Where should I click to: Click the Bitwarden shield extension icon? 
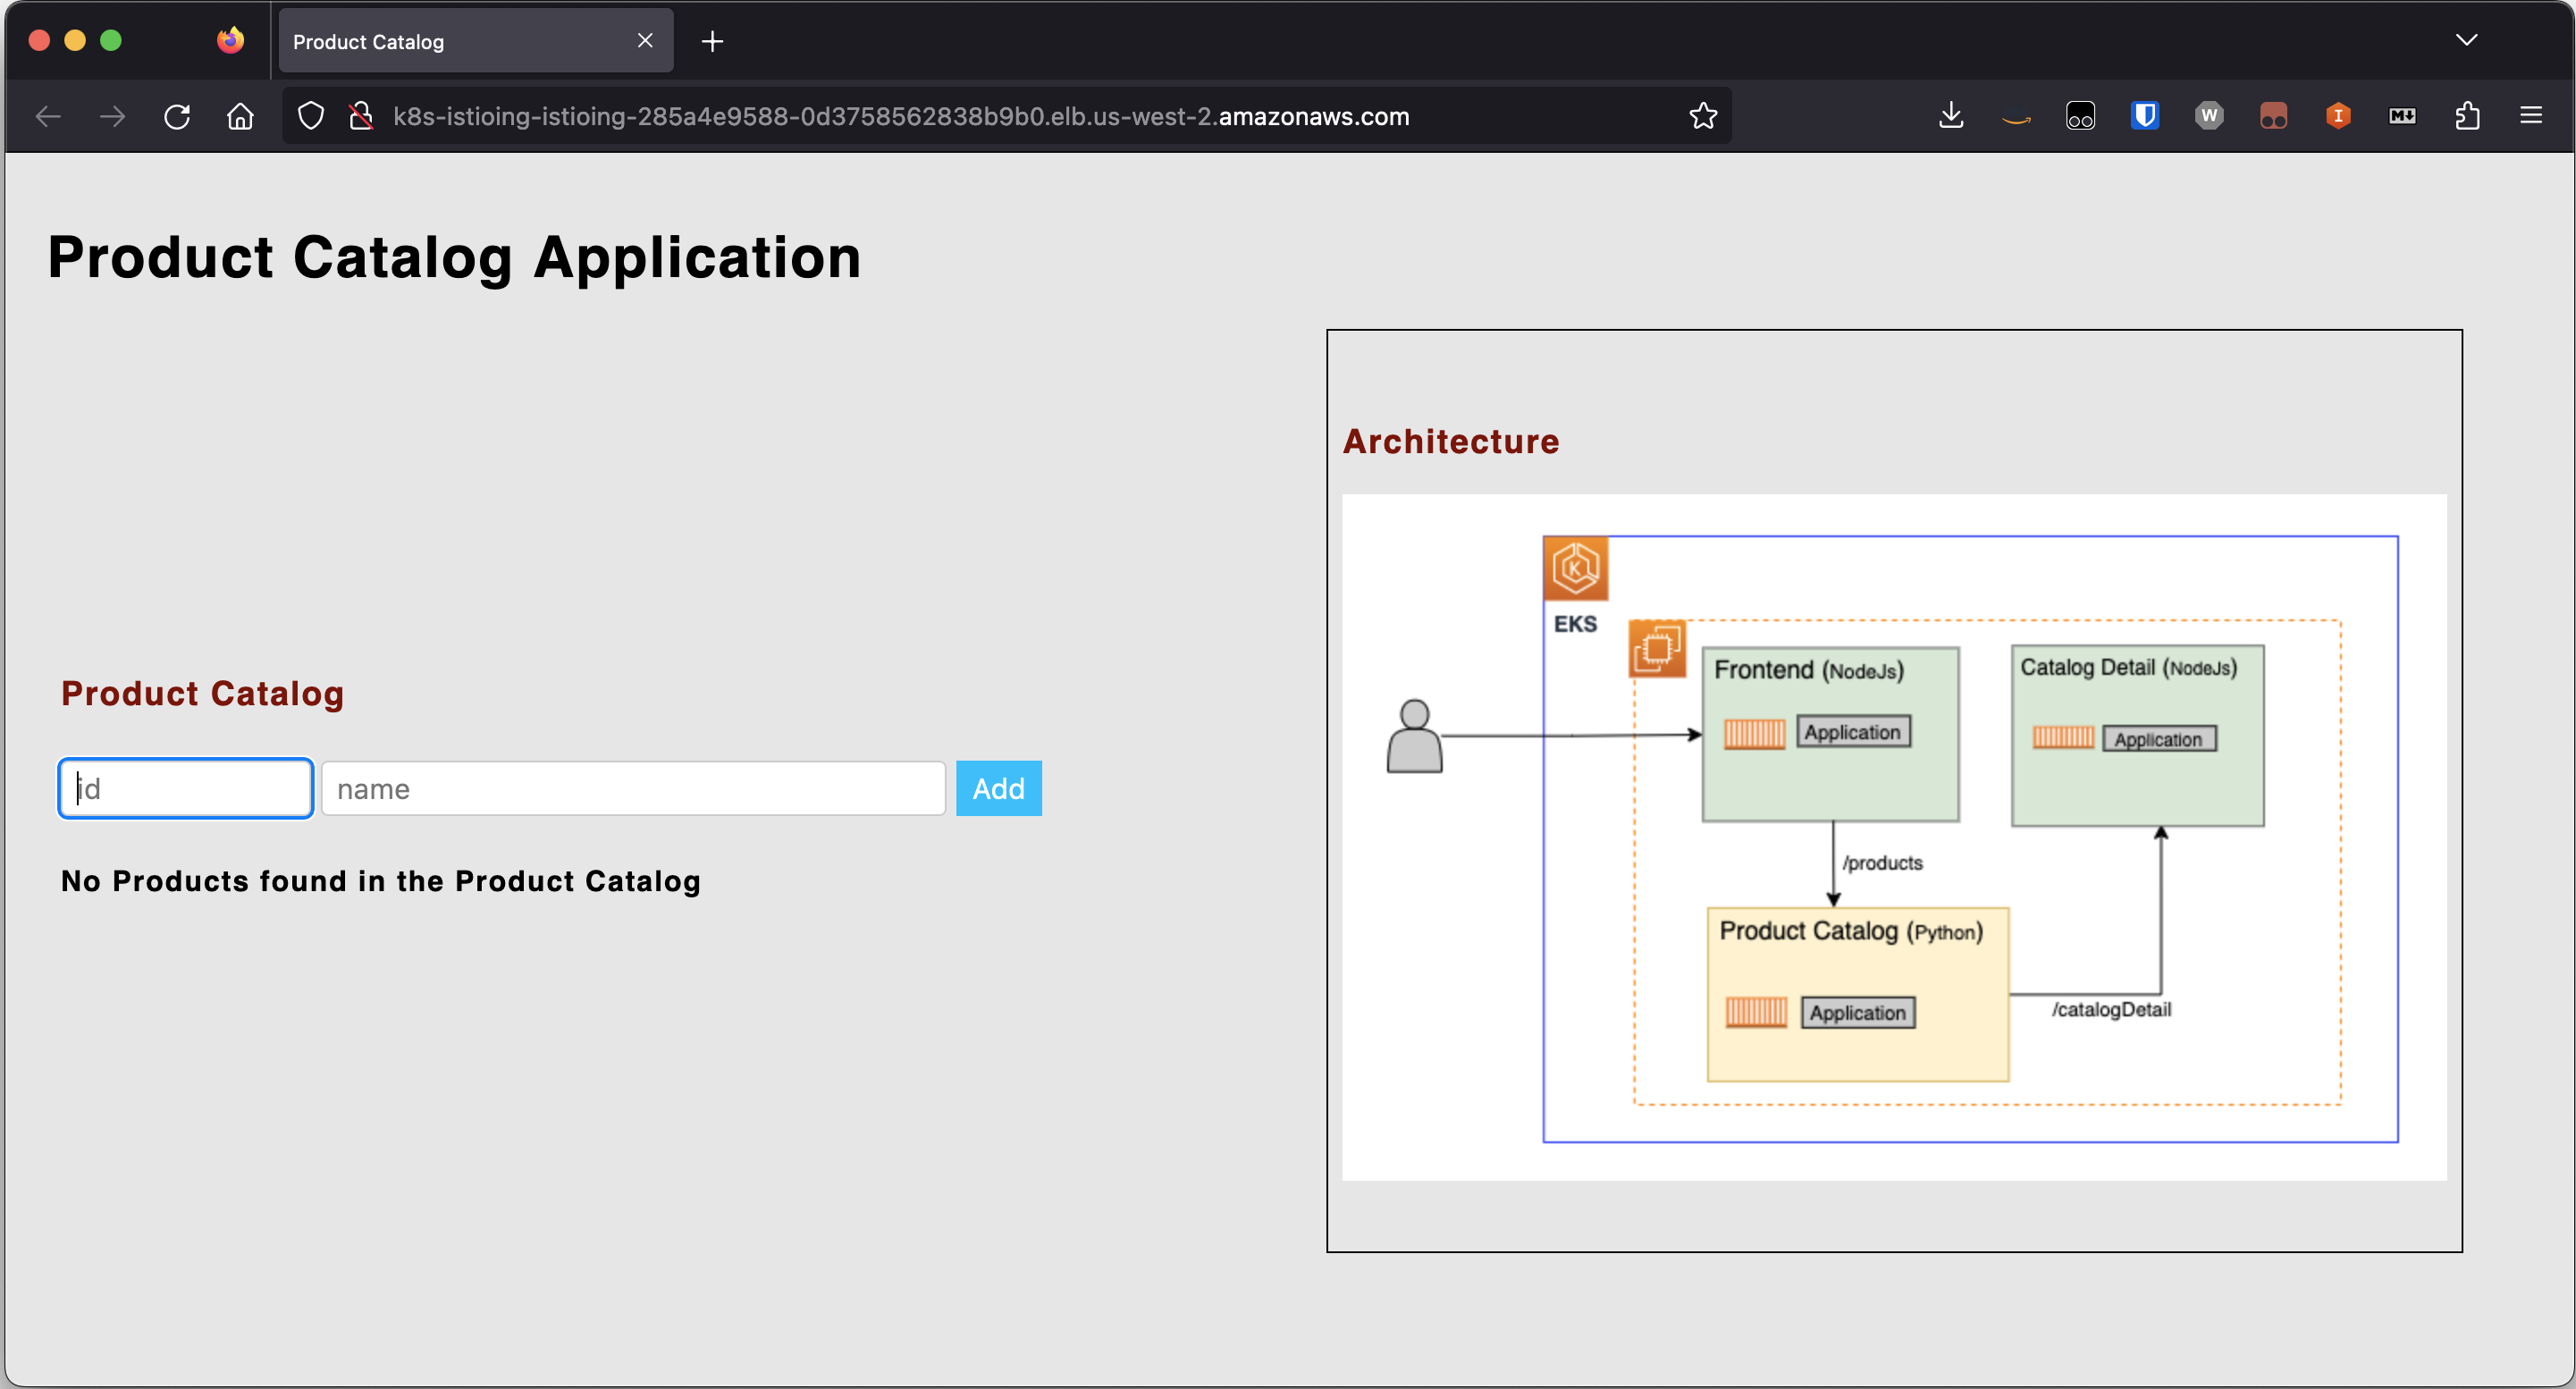[x=2145, y=116]
